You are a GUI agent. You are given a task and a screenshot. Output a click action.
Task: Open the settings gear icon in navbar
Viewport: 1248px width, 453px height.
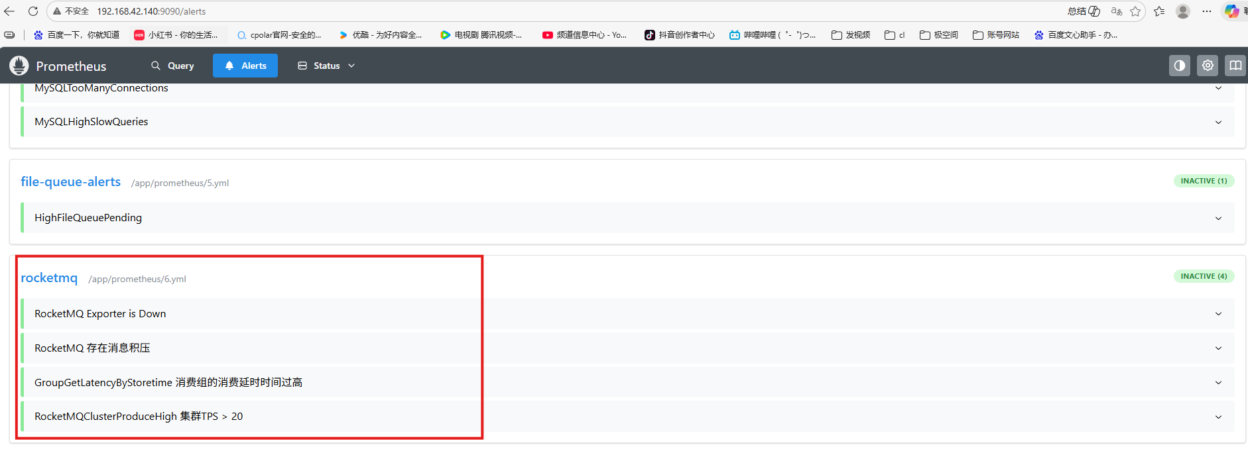pos(1208,66)
